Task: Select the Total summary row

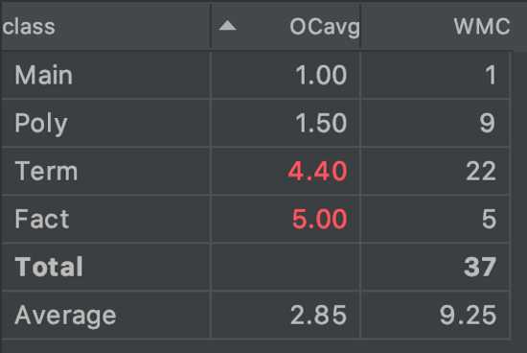Action: 256,267
